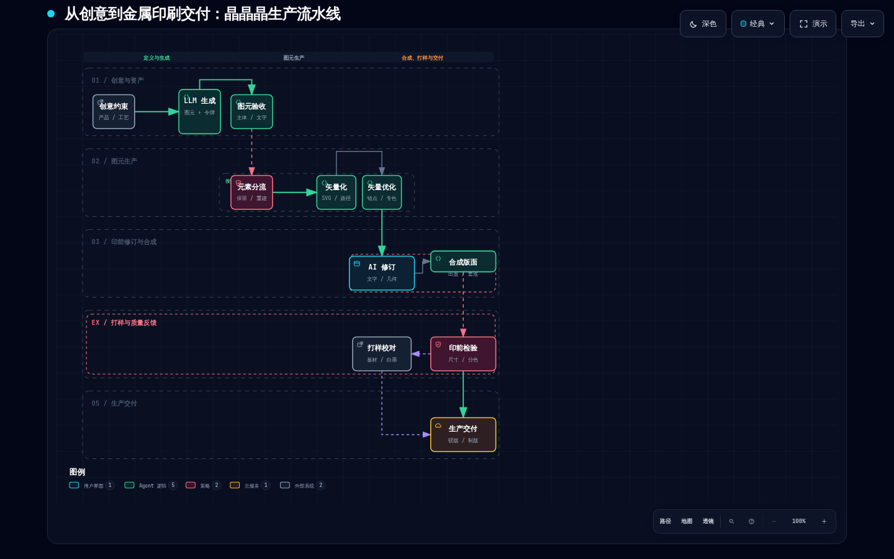Select the AI 修订 node
Screen dimensions: 894x559
tap(382, 273)
